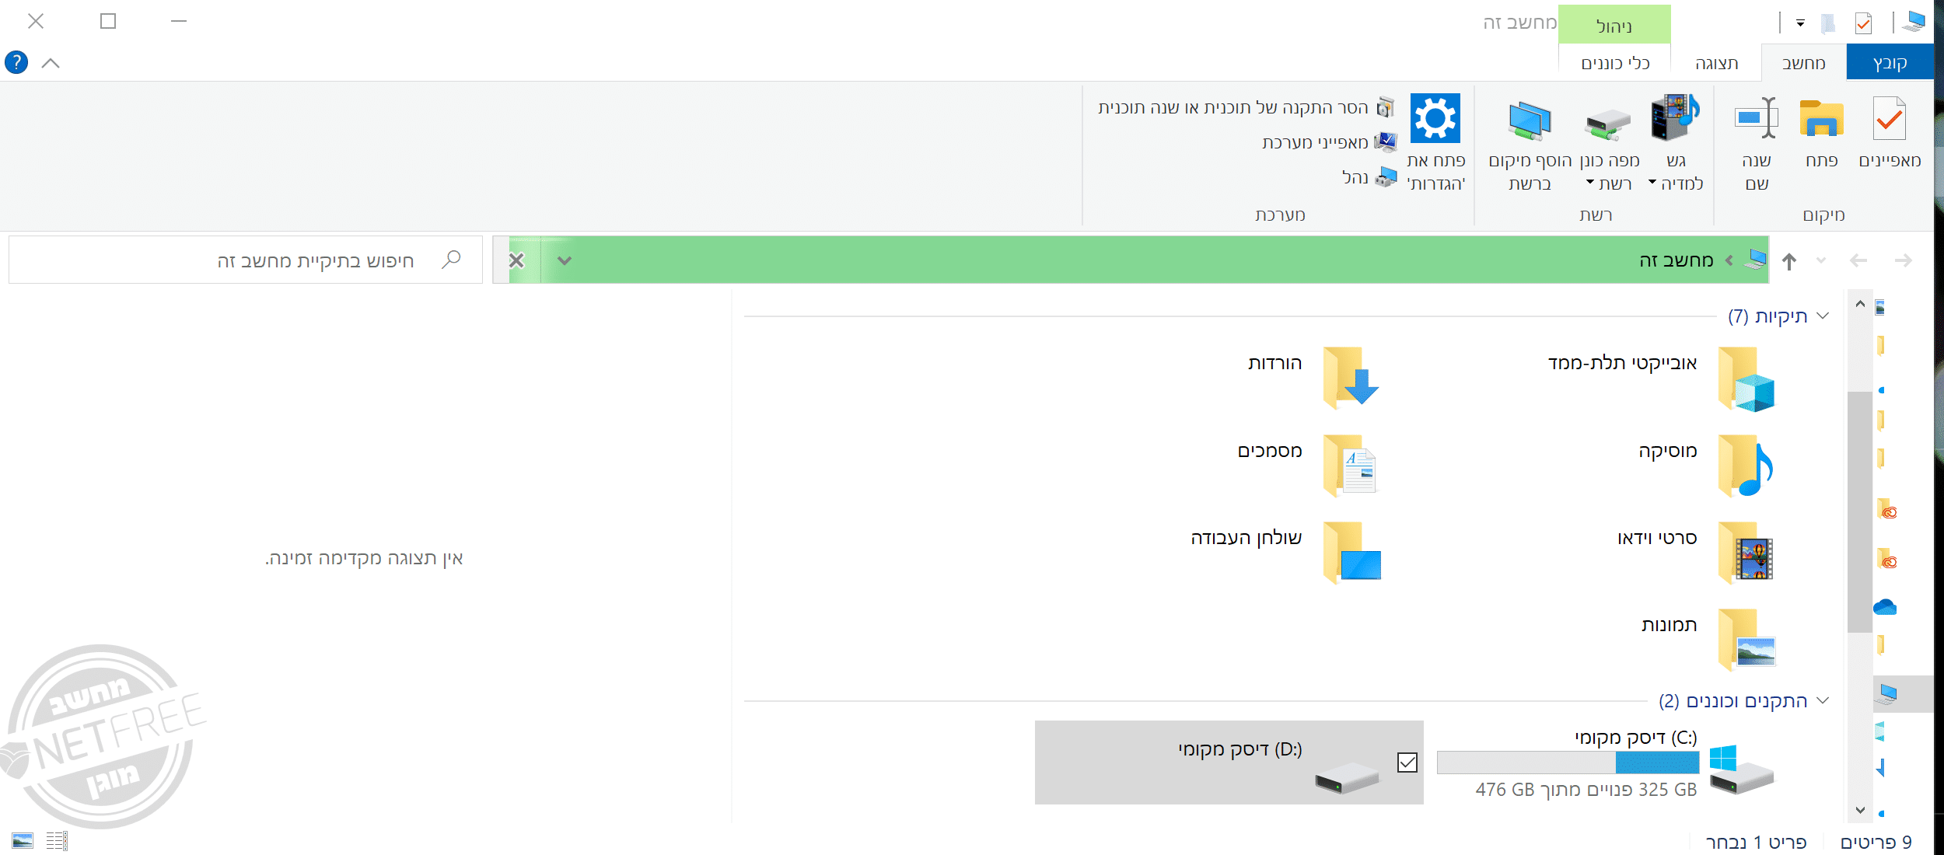1944x855 pixels.
Task: Switch to details view in the status bar
Action: [x=57, y=840]
